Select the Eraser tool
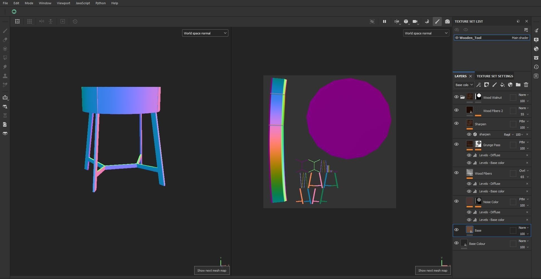Screen dimensions: 541x279 tap(5, 40)
